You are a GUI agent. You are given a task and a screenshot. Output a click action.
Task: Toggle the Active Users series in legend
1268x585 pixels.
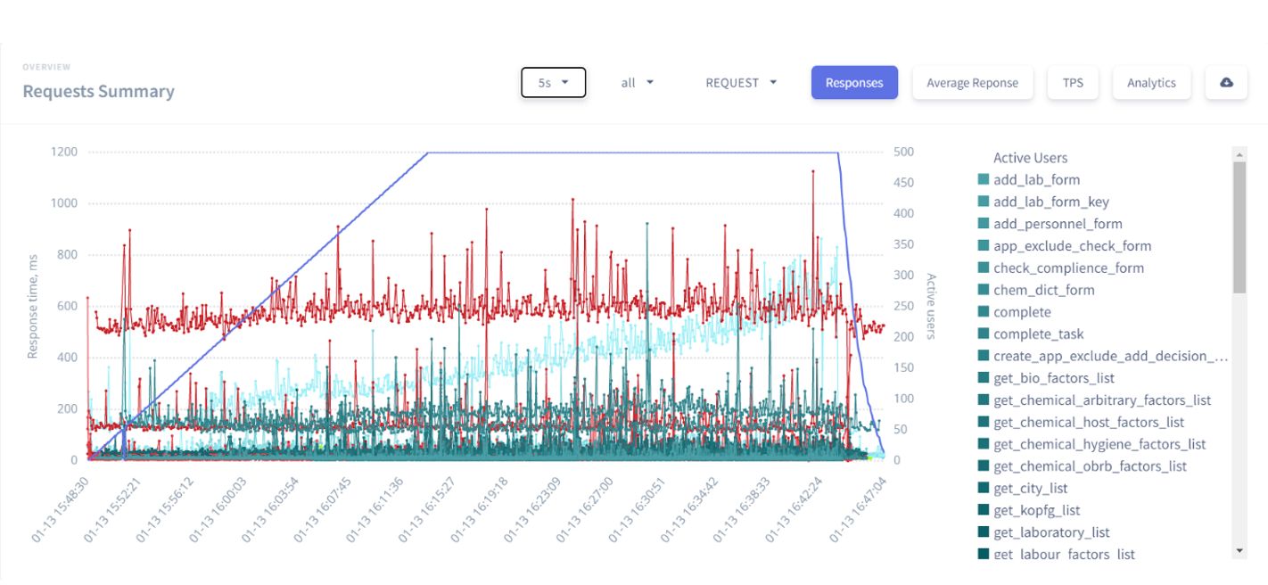click(1031, 158)
